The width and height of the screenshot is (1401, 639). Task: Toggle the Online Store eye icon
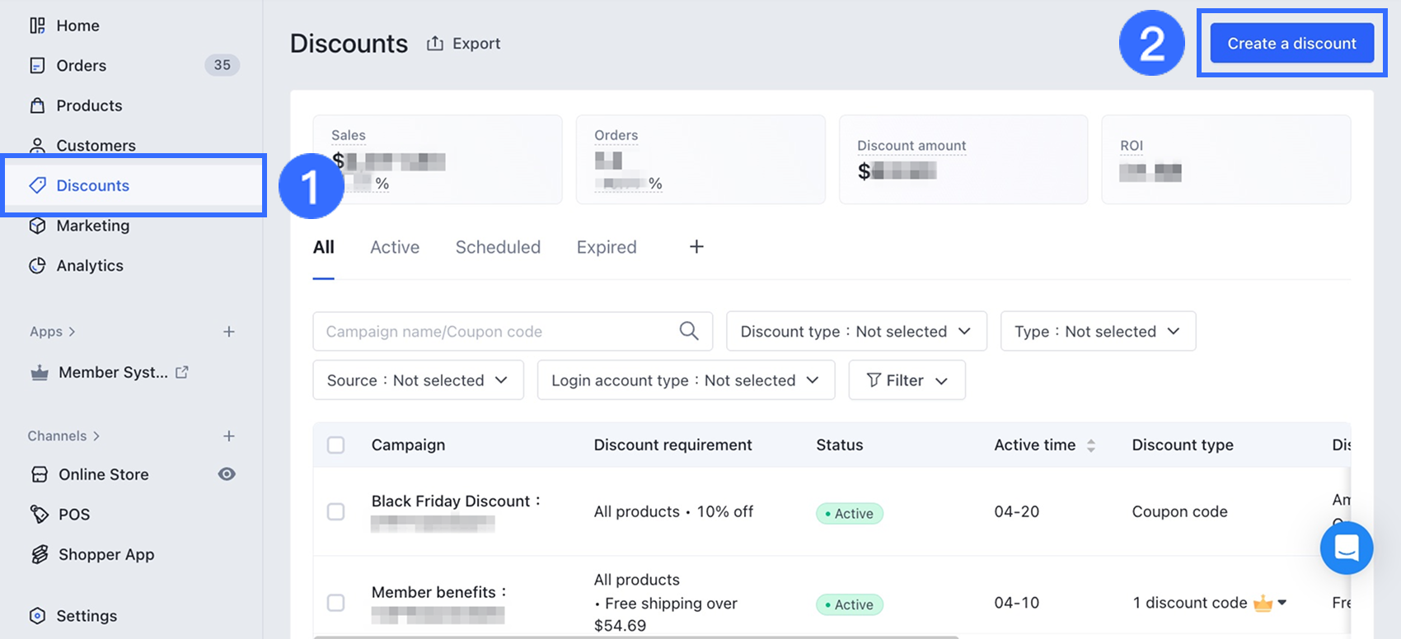(227, 474)
